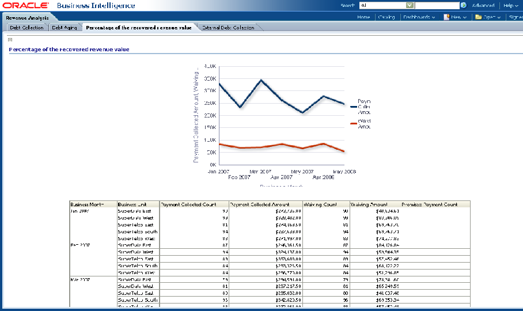Open the Advanced search link
Viewport: 523px width, 311px height.
pos(483,5)
